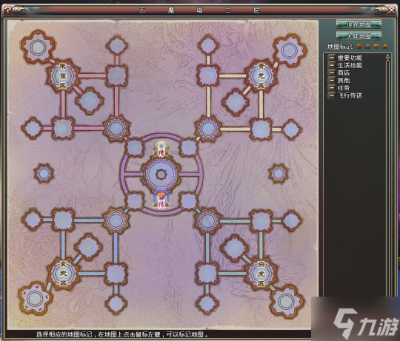The width and height of the screenshot is (400, 341).
Task: Open the 大陆地图 continent map
Action: [x=359, y=36]
